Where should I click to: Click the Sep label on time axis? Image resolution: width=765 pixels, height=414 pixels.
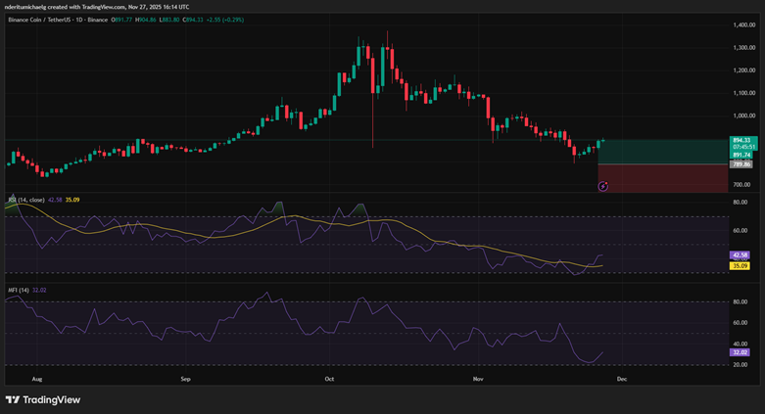click(x=185, y=377)
